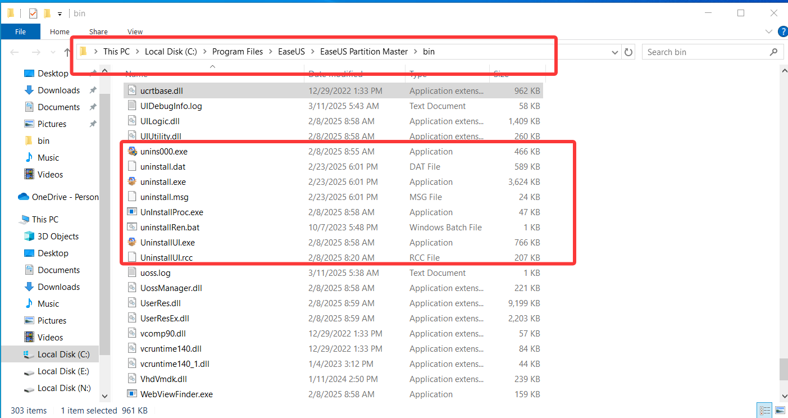Click the Back navigation arrow
788x418 pixels.
pyautogui.click(x=15, y=52)
